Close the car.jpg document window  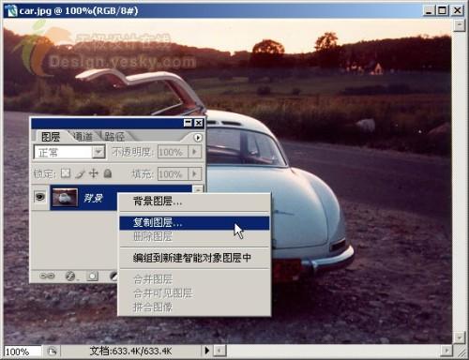point(457,10)
